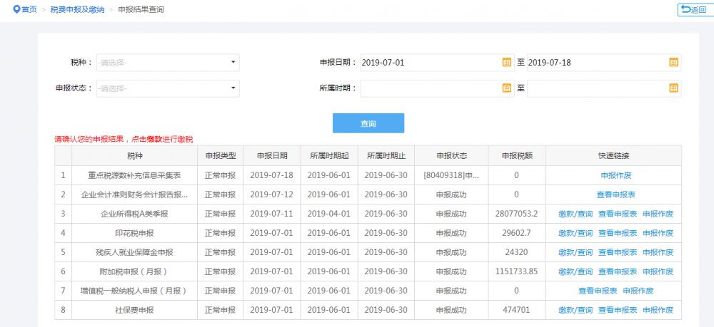Screen dimensions: 714x327
Task: Click the 2019-07-11 declaration date cell
Action: tap(272, 214)
